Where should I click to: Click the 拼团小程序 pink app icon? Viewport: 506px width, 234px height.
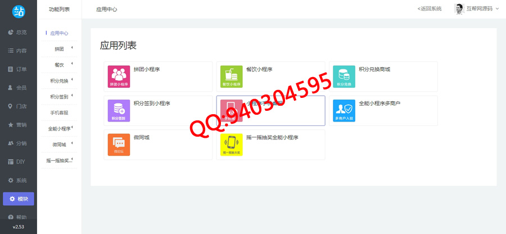[x=119, y=76]
